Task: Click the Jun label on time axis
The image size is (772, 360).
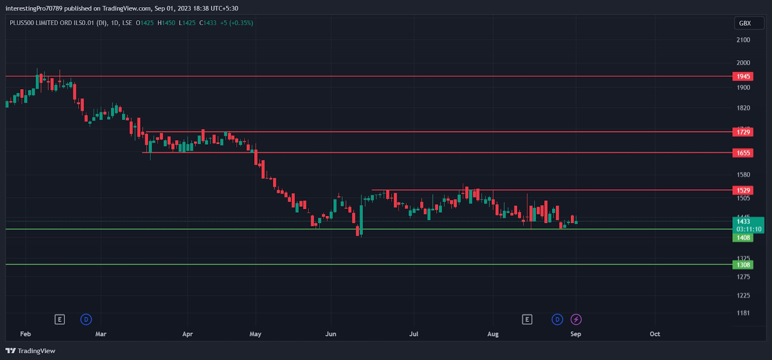Action: (x=331, y=334)
